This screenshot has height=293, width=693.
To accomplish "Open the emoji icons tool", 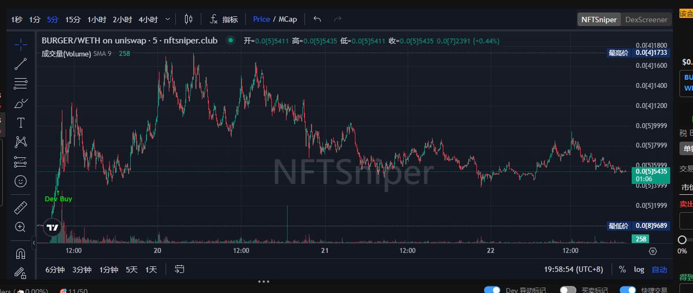I will point(21,181).
